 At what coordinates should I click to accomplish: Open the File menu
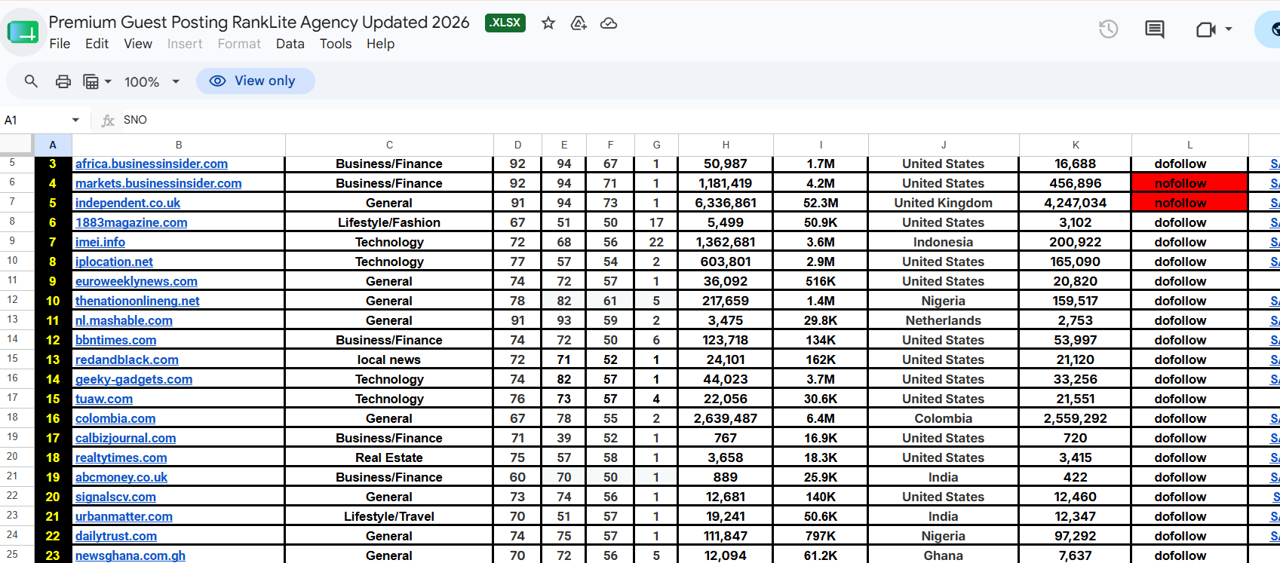point(60,44)
